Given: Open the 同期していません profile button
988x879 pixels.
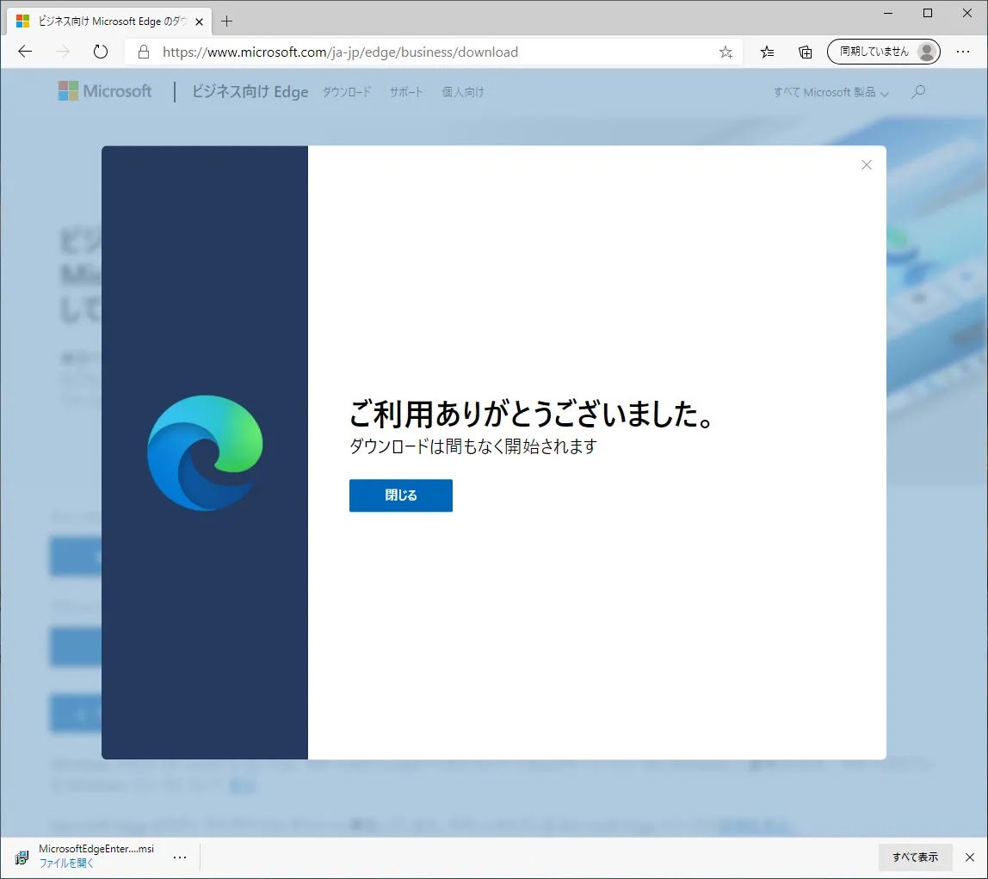Looking at the screenshot, I should (x=883, y=52).
